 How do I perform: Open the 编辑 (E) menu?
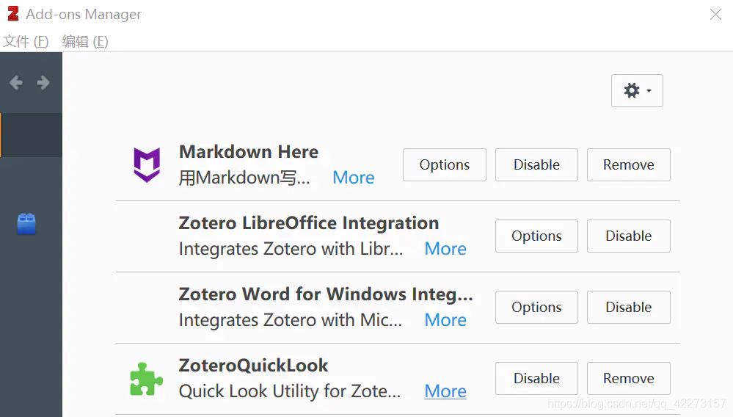click(x=85, y=41)
